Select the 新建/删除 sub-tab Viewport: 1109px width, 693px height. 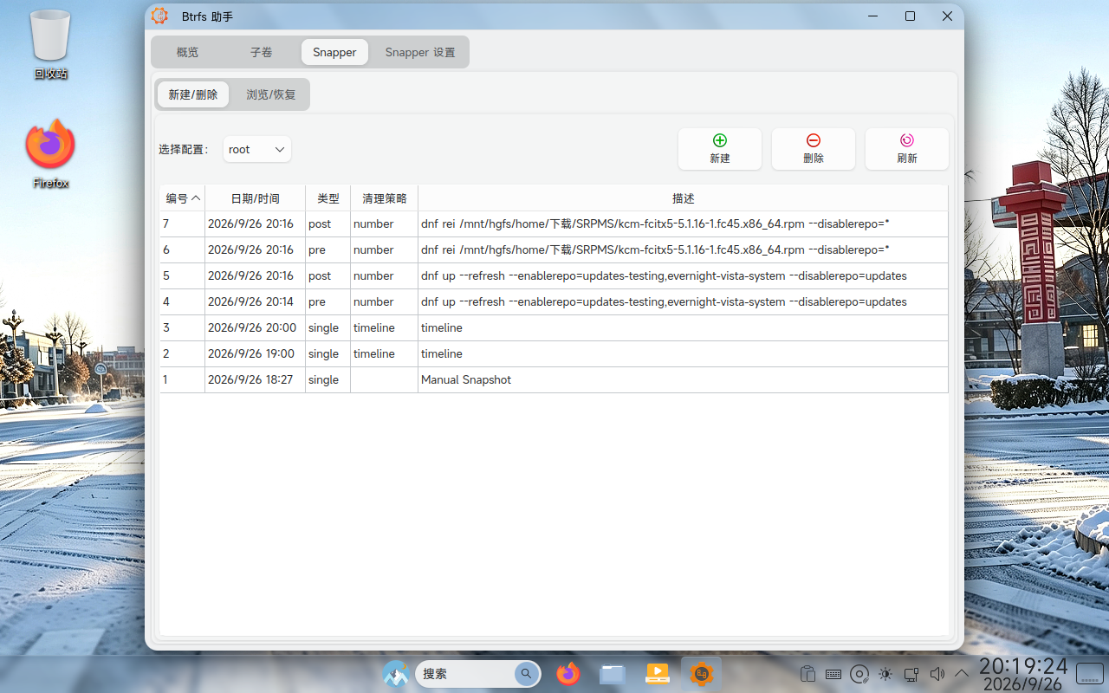tap(193, 94)
